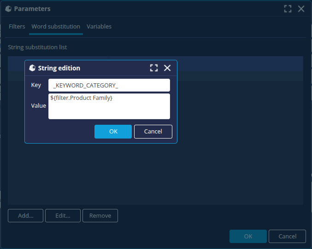The image size is (312, 249).
Task: Click Cancel in the Parameters window
Action: point(287,236)
